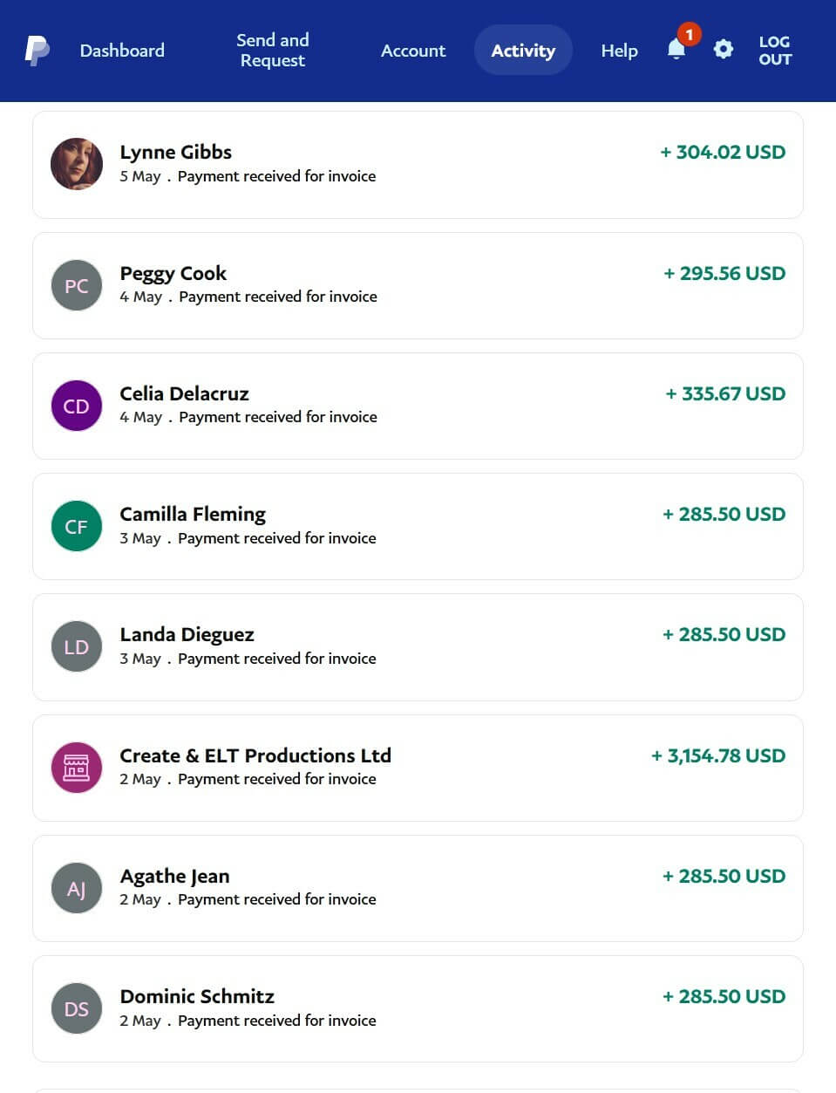Select the Activity tab

(x=523, y=51)
